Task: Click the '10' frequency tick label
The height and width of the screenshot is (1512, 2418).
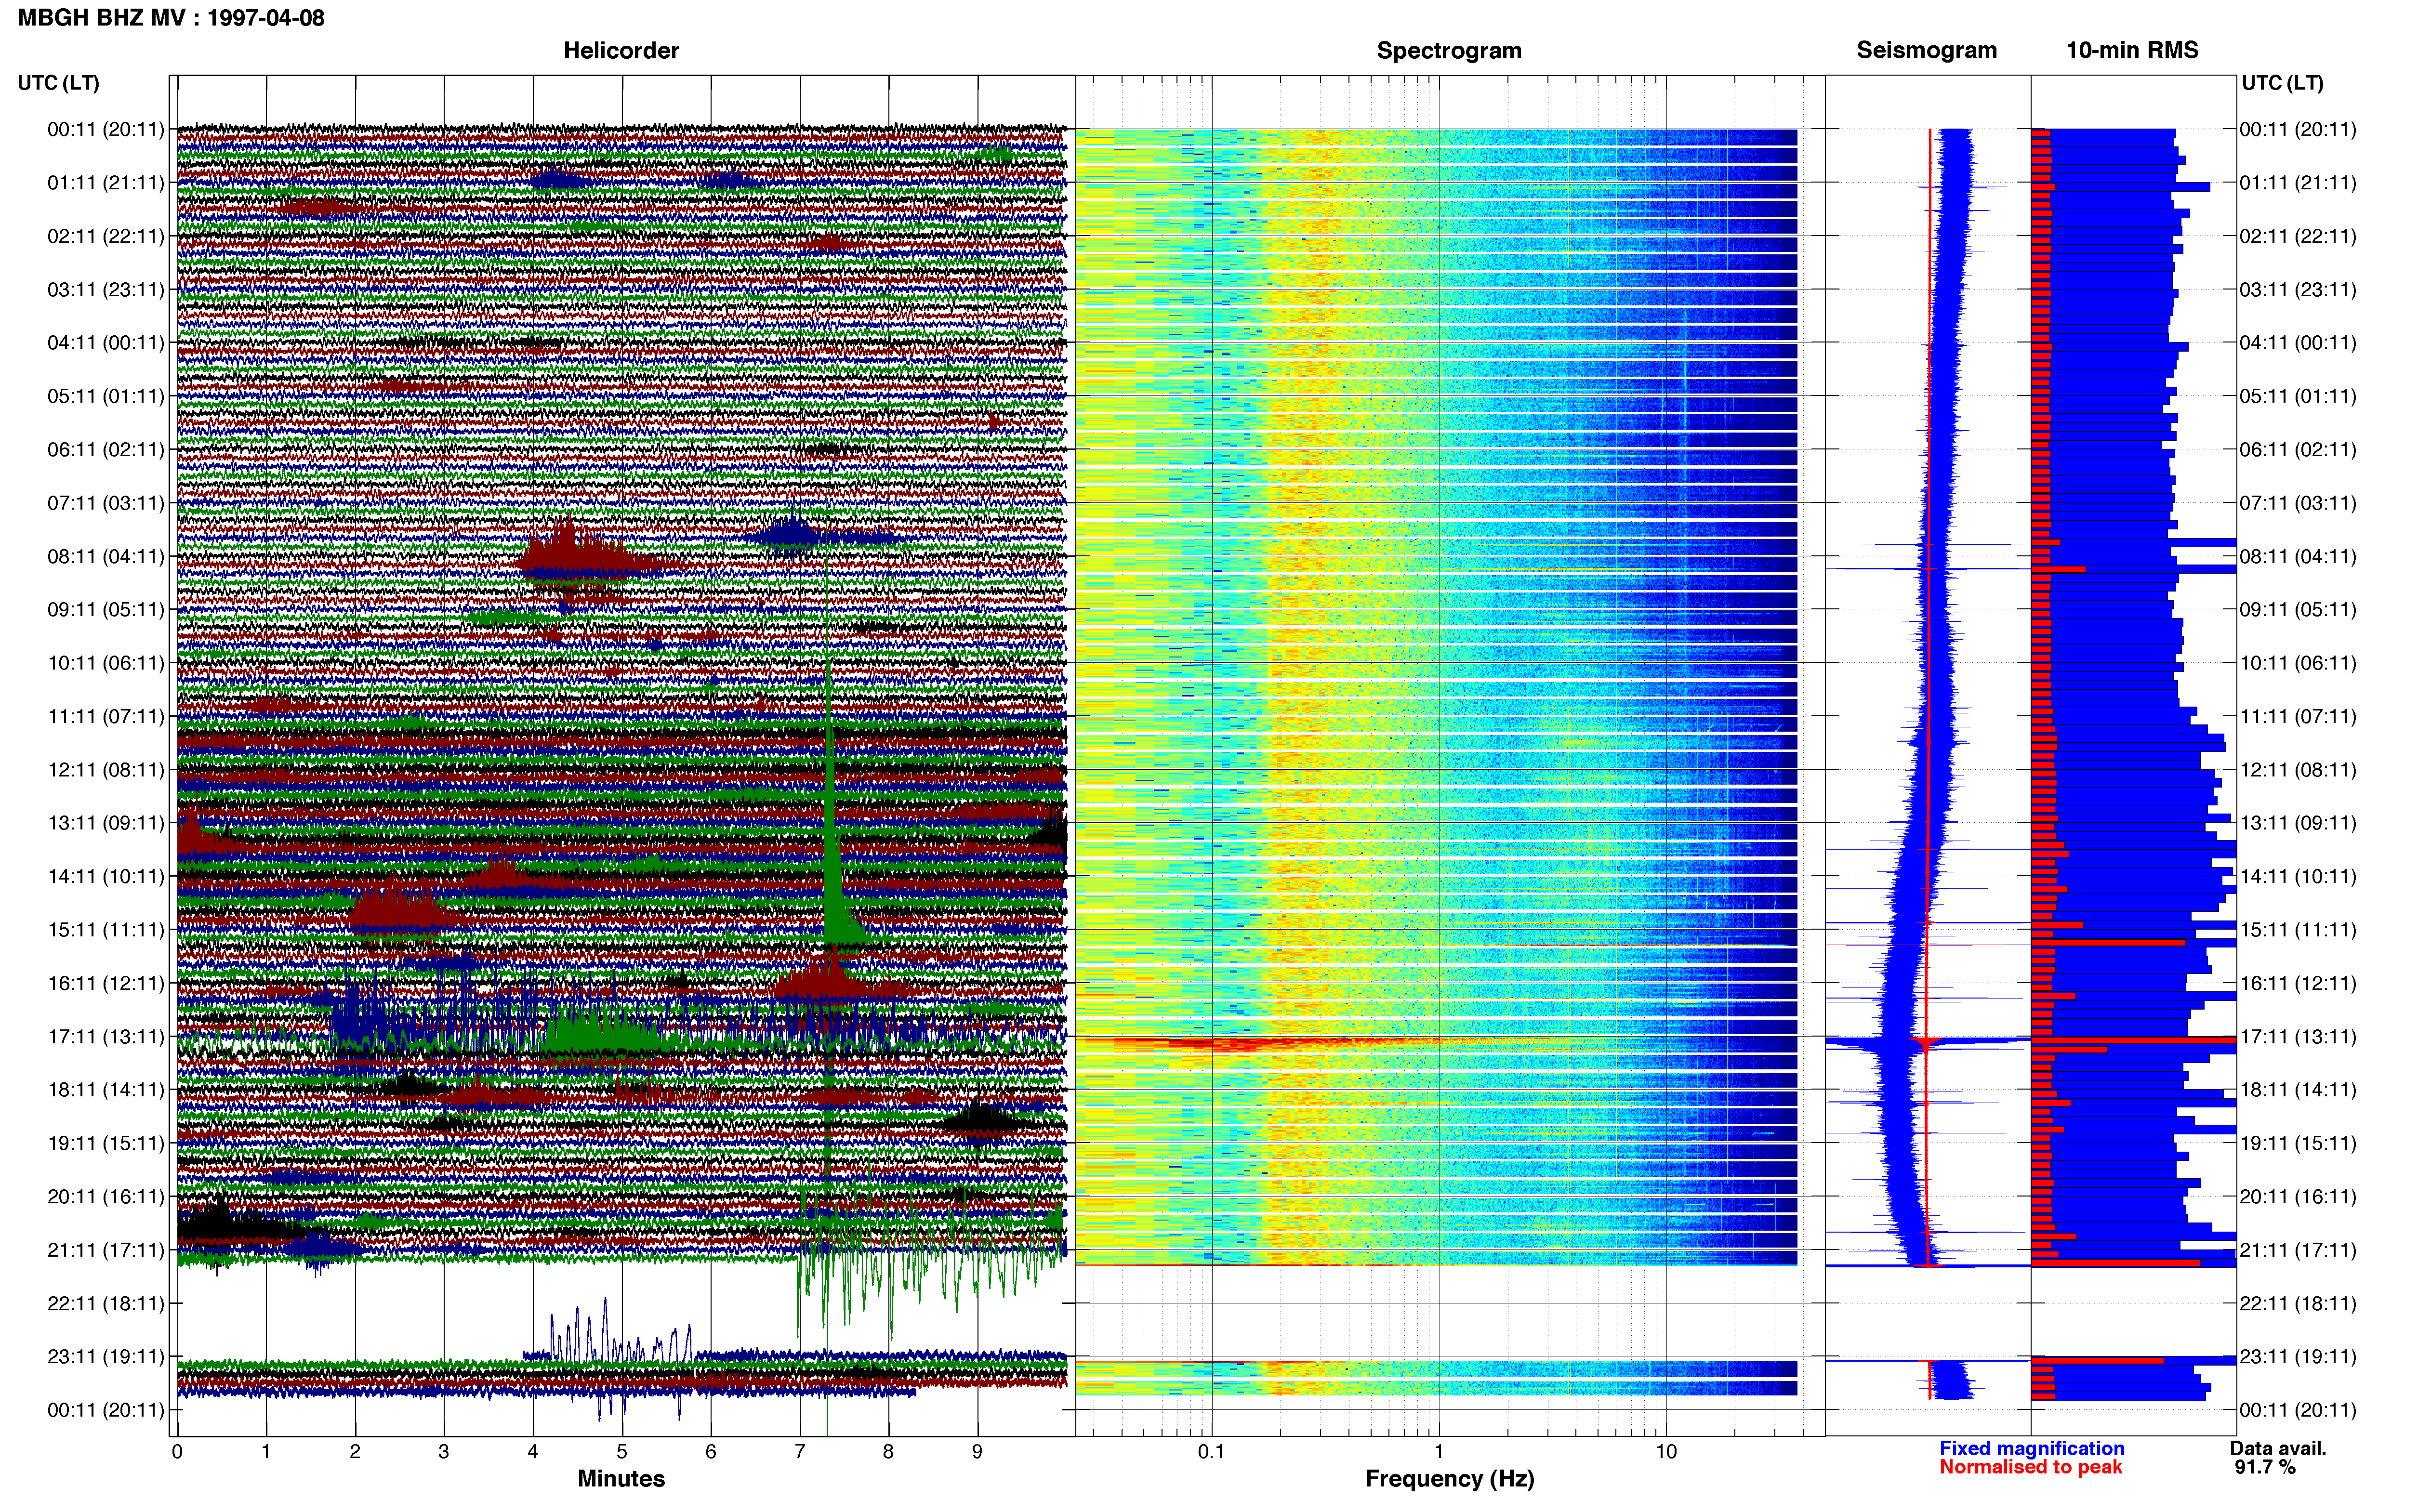Action: (1666, 1452)
